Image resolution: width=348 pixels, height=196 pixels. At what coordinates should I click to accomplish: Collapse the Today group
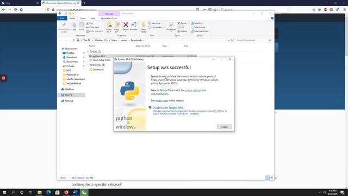(x=88, y=52)
